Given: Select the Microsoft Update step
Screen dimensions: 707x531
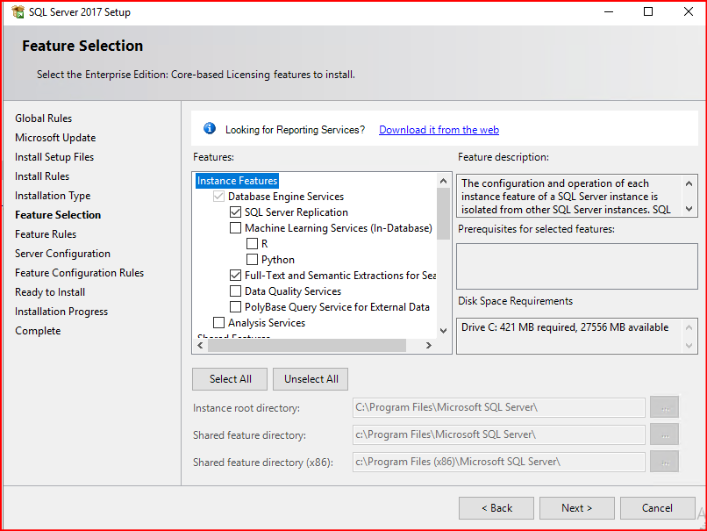Looking at the screenshot, I should click(55, 138).
